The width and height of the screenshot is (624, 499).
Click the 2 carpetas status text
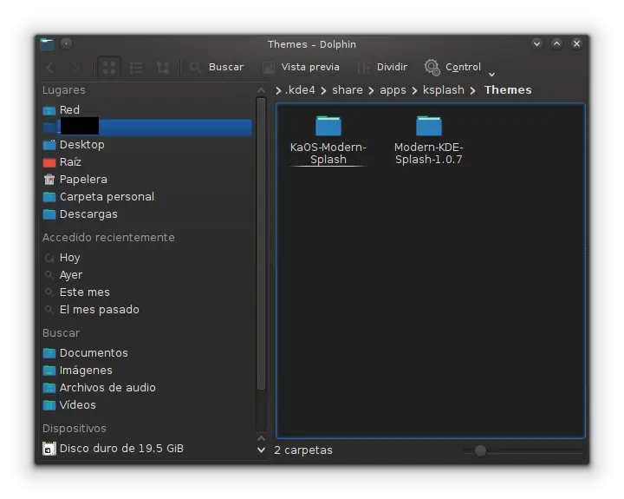[303, 450]
